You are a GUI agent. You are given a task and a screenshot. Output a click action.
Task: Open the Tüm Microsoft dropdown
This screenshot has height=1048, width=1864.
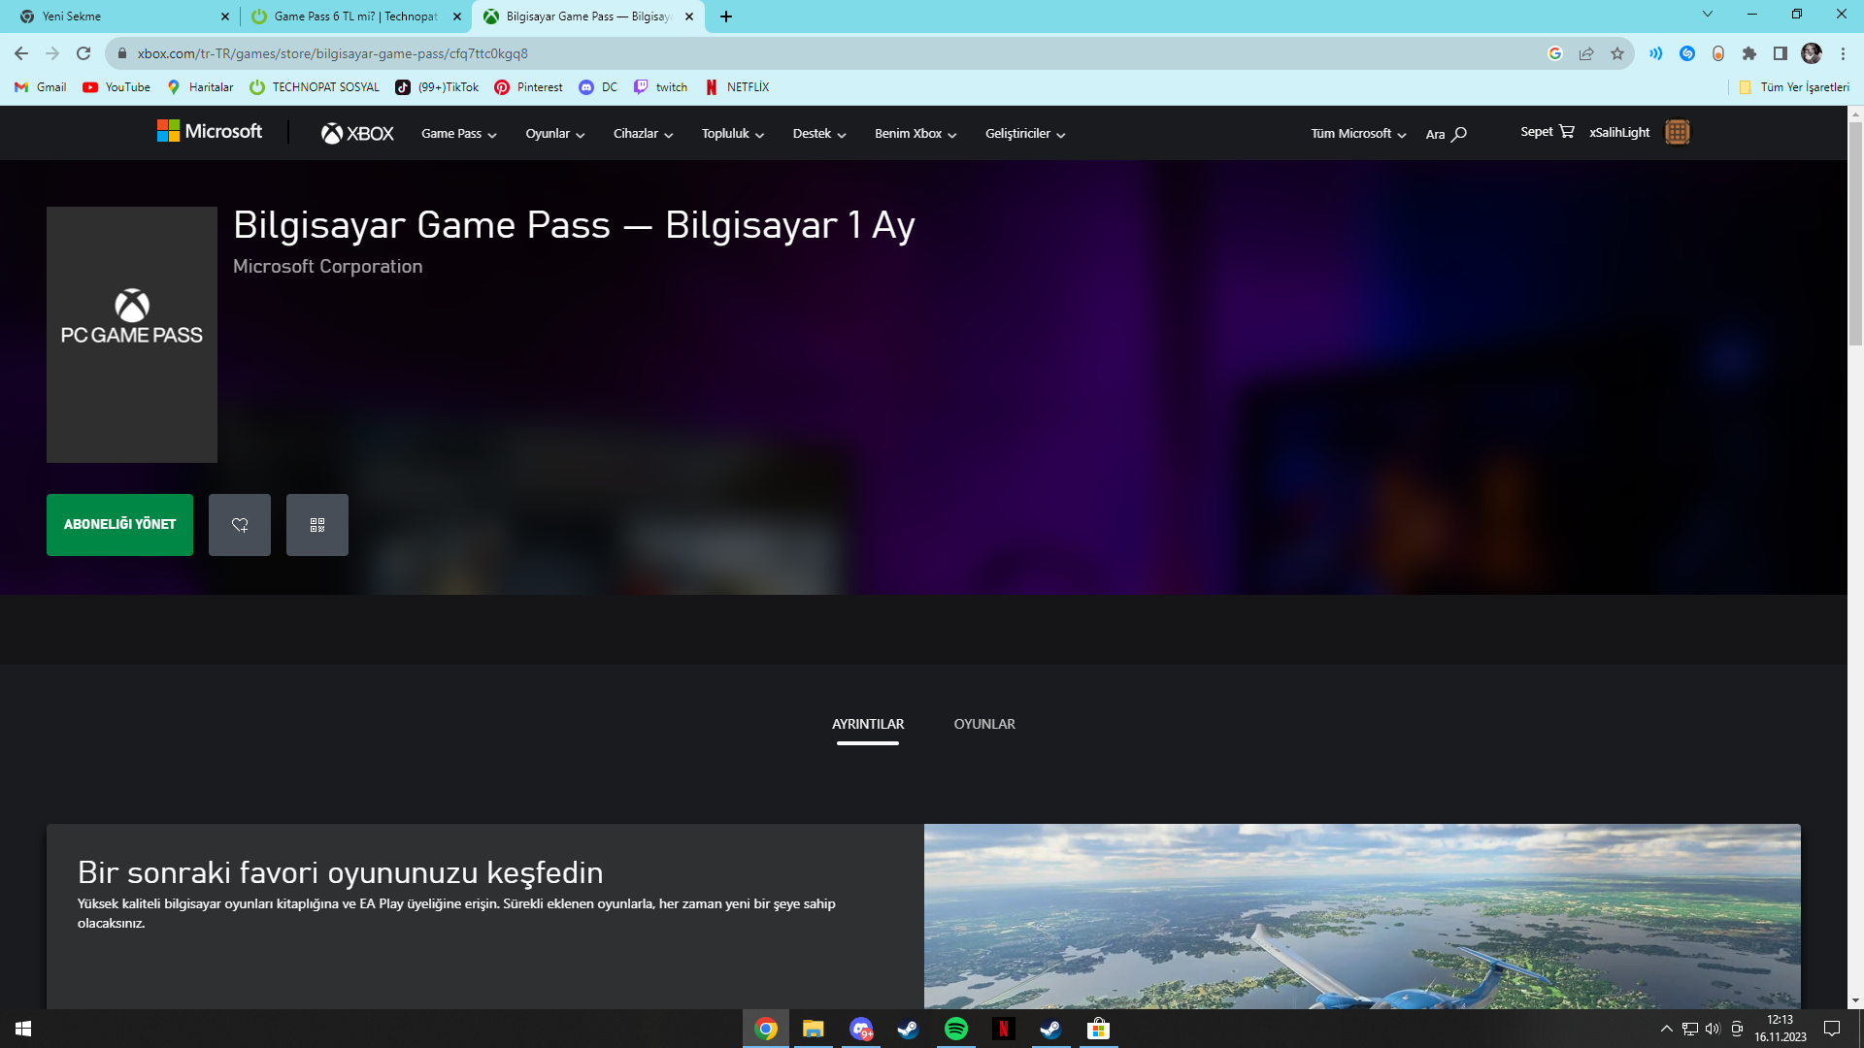(x=1357, y=134)
